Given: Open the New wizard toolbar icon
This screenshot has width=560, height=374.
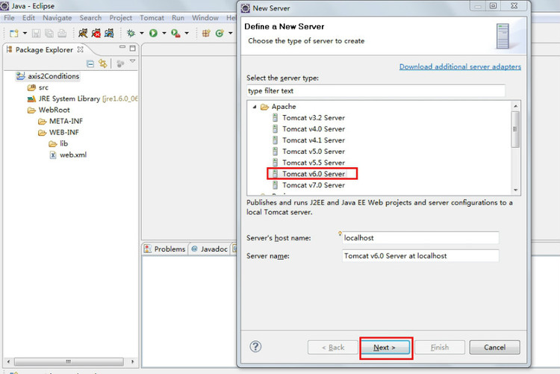Looking at the screenshot, I should (14, 34).
